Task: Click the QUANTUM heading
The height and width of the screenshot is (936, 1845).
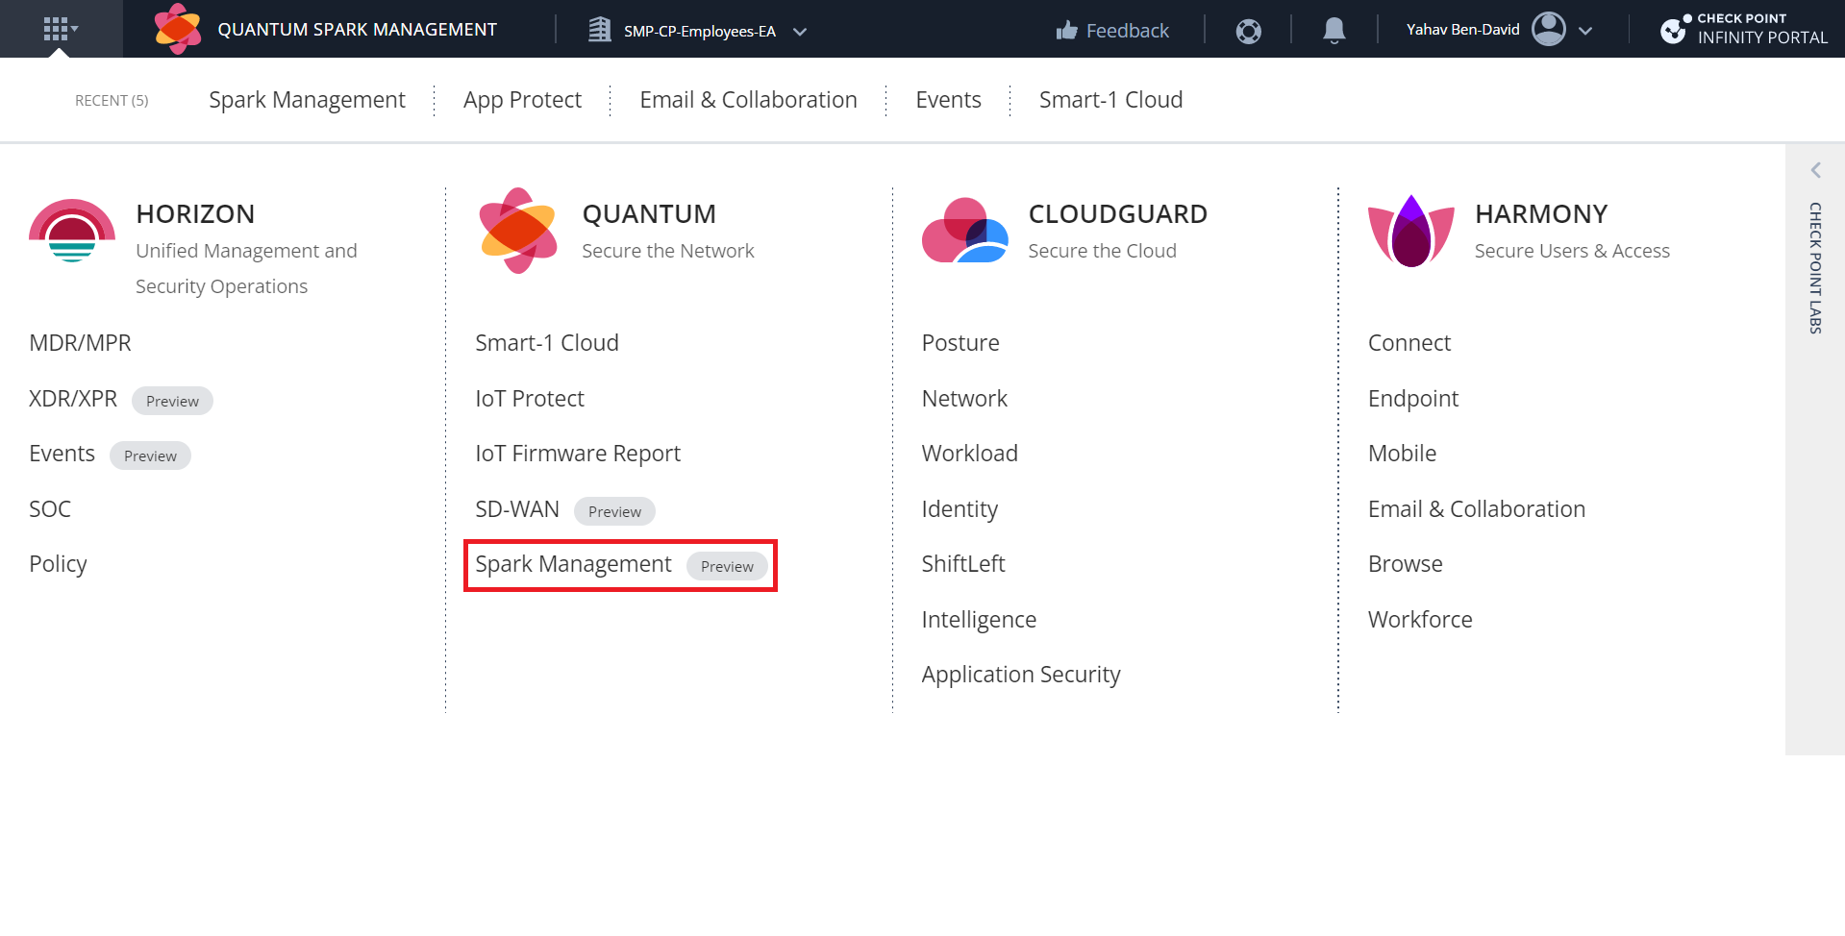Action: pos(649,214)
